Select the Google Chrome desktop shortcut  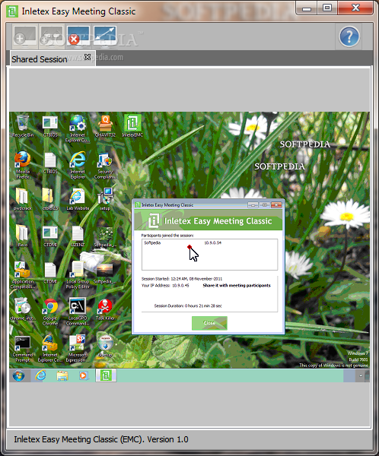click(x=50, y=312)
